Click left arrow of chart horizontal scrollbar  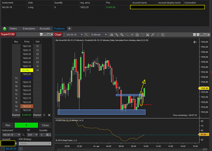(x=56, y=150)
